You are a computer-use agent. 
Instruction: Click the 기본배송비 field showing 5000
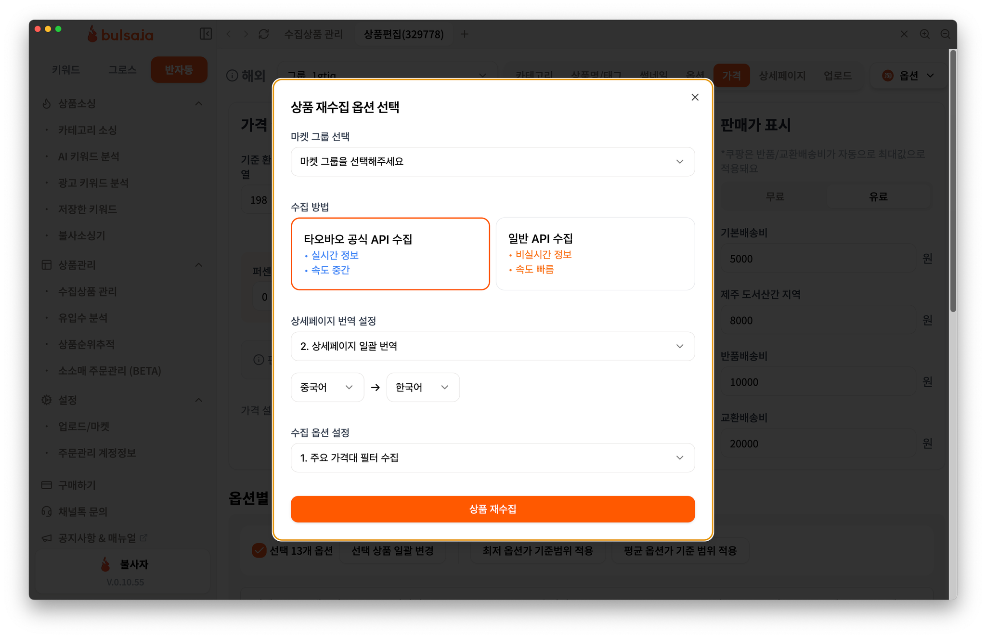pos(818,259)
